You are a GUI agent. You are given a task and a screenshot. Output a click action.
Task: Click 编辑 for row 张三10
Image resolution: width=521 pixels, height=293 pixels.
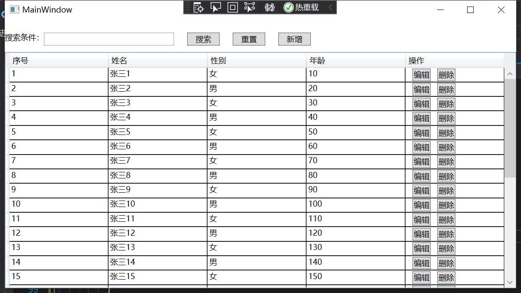pos(421,205)
